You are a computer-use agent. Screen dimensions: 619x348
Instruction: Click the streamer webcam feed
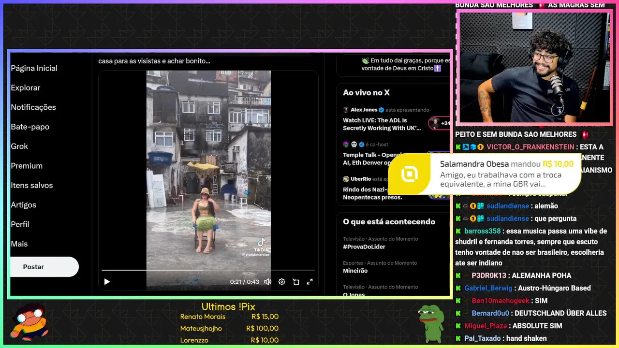534,68
